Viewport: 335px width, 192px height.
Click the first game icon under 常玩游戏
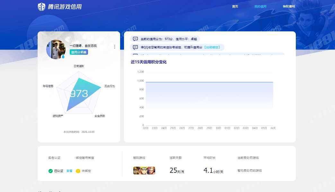[x=137, y=171]
